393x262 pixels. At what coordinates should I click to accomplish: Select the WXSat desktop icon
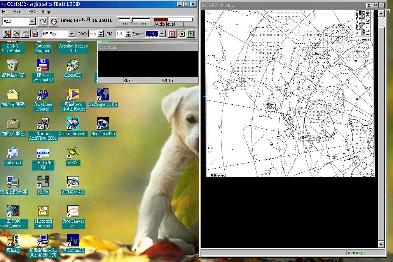[x=73, y=156]
